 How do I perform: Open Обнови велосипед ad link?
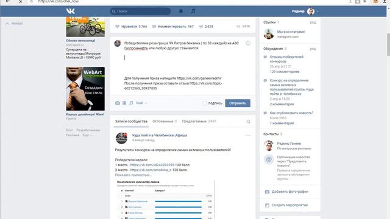click(80, 41)
